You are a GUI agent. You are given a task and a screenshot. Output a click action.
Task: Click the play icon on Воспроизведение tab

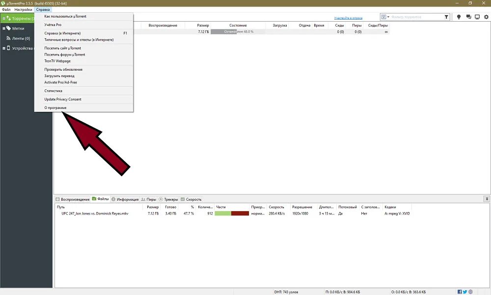(57, 199)
